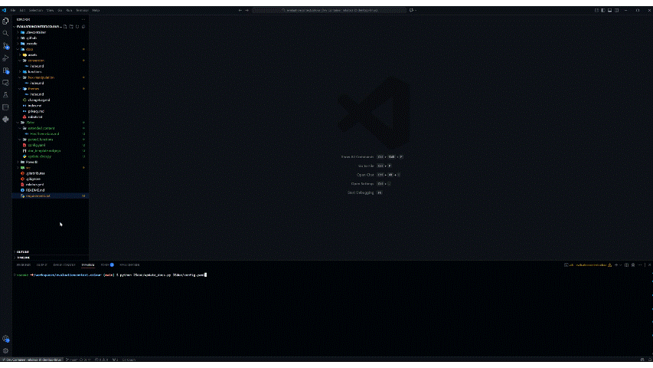Image resolution: width=653 pixels, height=368 pixels.
Task: Toggle the bottom panel layout button
Action: pos(611,10)
